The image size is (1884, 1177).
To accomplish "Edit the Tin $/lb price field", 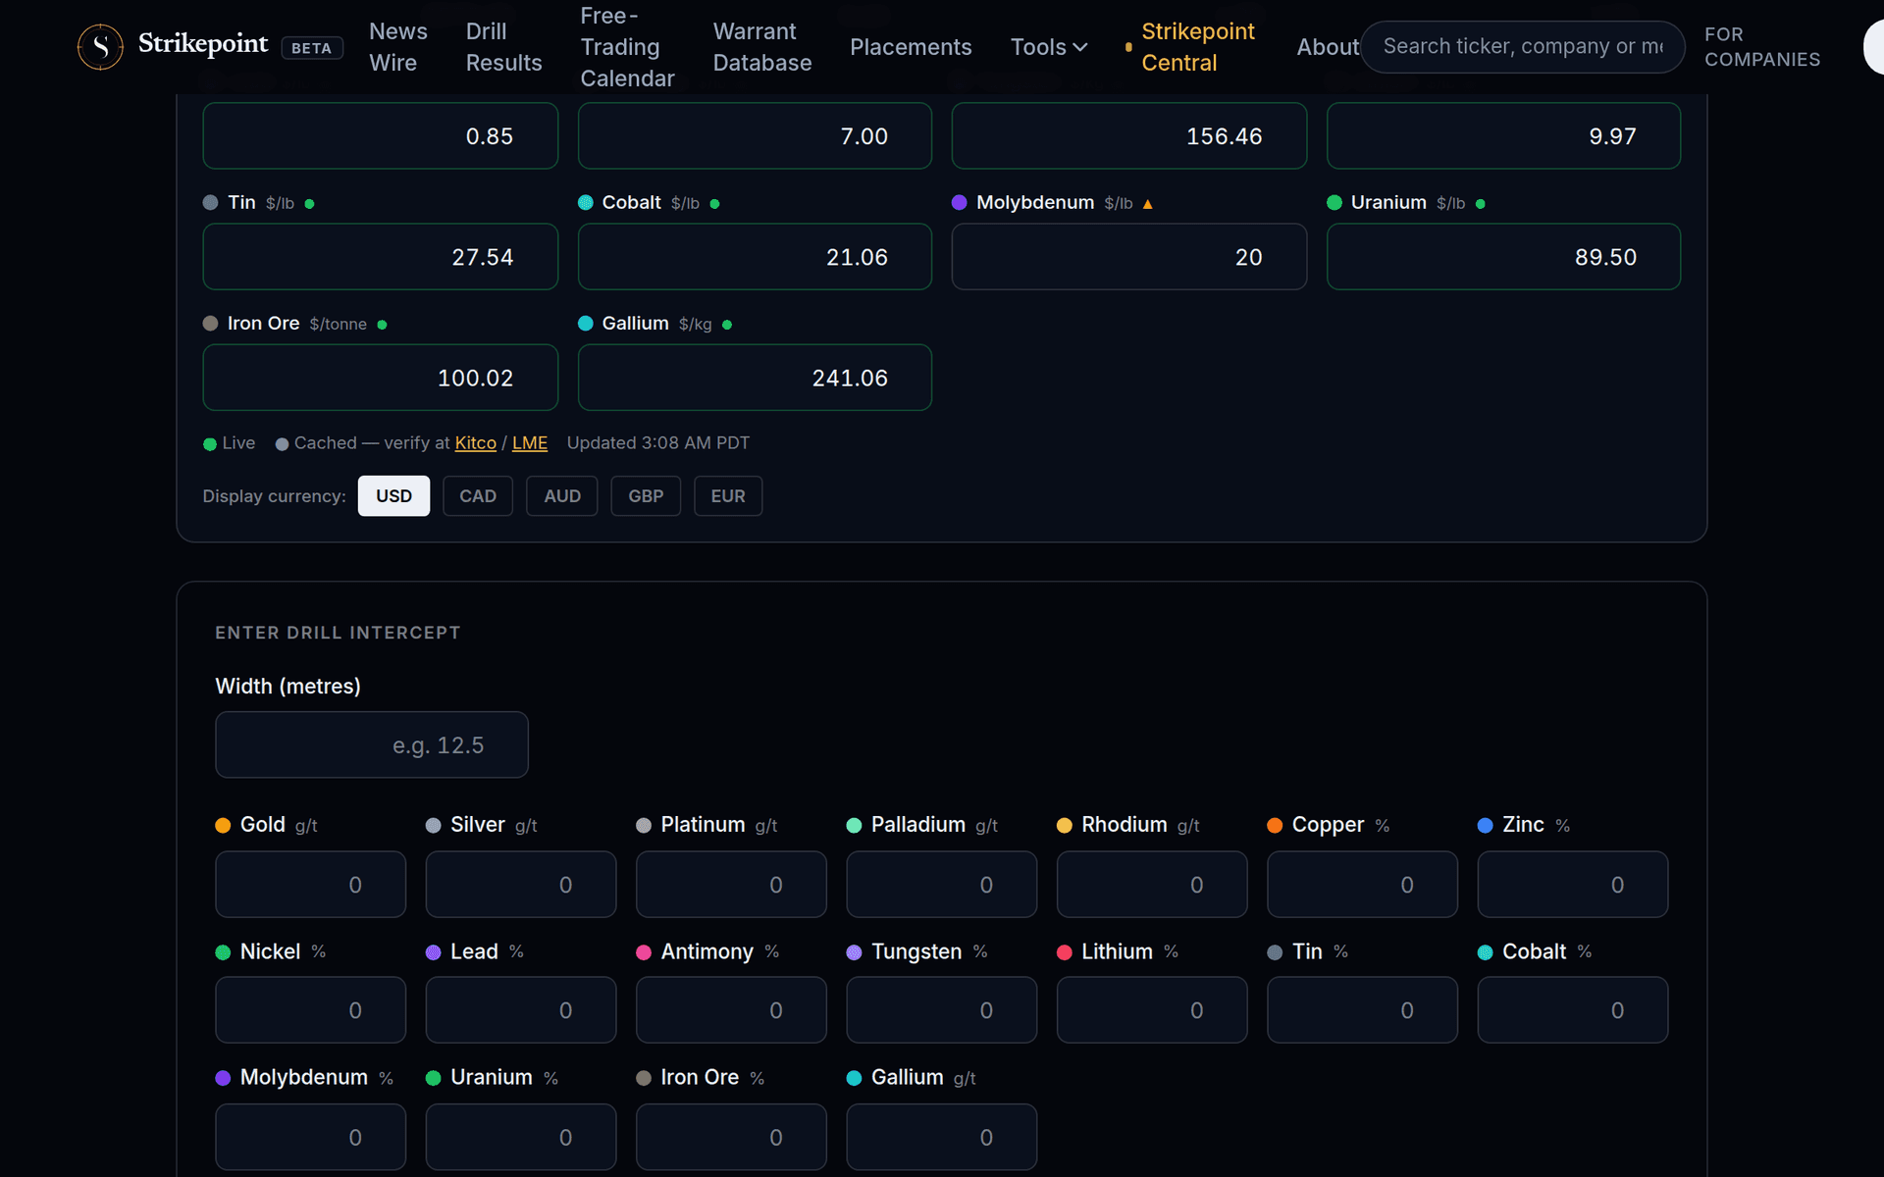I will tap(381, 257).
